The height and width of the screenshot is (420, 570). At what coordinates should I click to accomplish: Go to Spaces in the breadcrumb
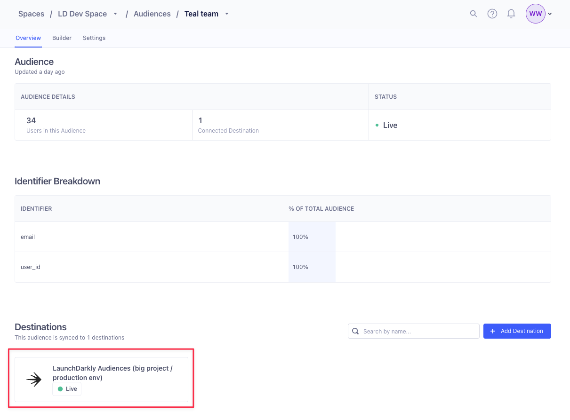point(31,14)
